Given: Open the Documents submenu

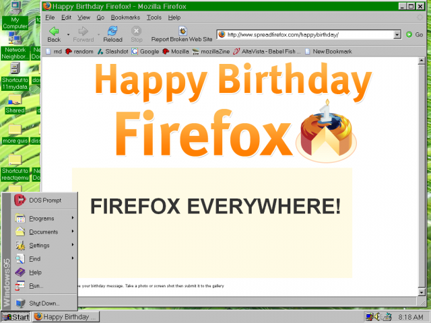Looking at the screenshot, I should click(43, 232).
